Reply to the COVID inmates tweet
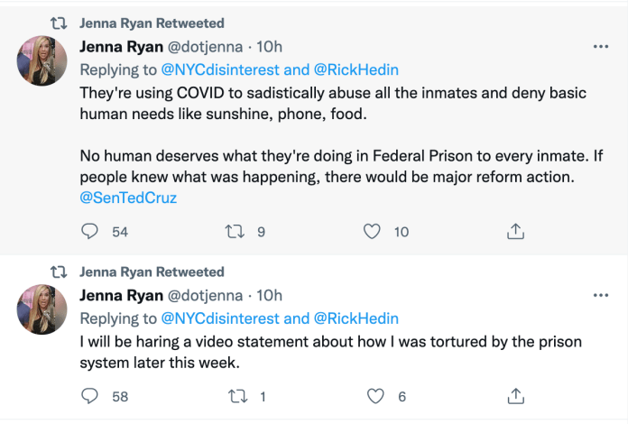The height and width of the screenshot is (424, 628). click(90, 232)
